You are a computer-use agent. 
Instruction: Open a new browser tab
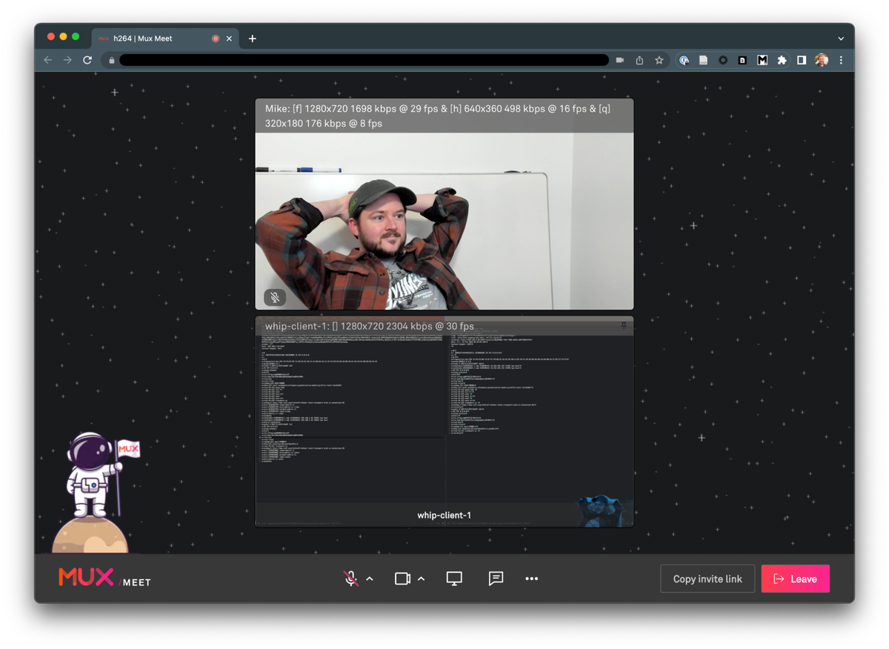(252, 37)
